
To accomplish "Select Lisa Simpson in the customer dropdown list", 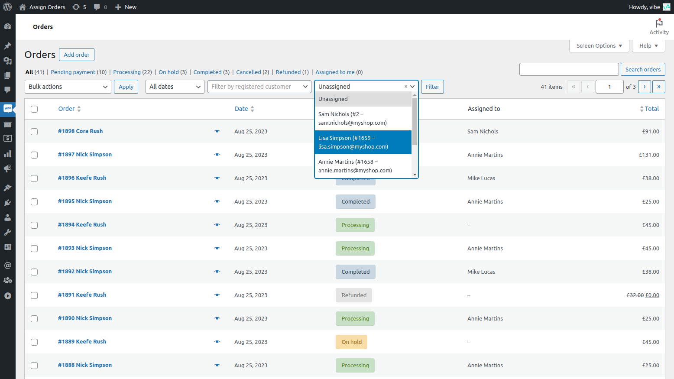I will point(363,142).
